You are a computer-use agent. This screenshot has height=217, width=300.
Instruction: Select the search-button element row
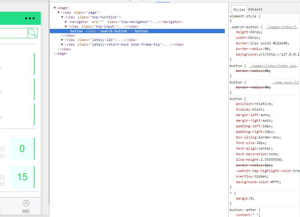137,31
